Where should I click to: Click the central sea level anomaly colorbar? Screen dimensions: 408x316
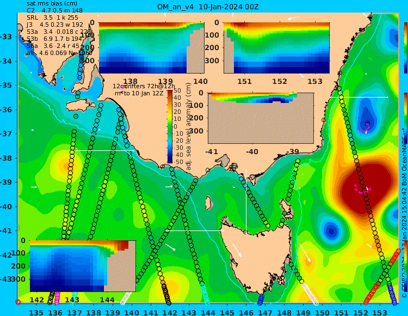point(170,126)
